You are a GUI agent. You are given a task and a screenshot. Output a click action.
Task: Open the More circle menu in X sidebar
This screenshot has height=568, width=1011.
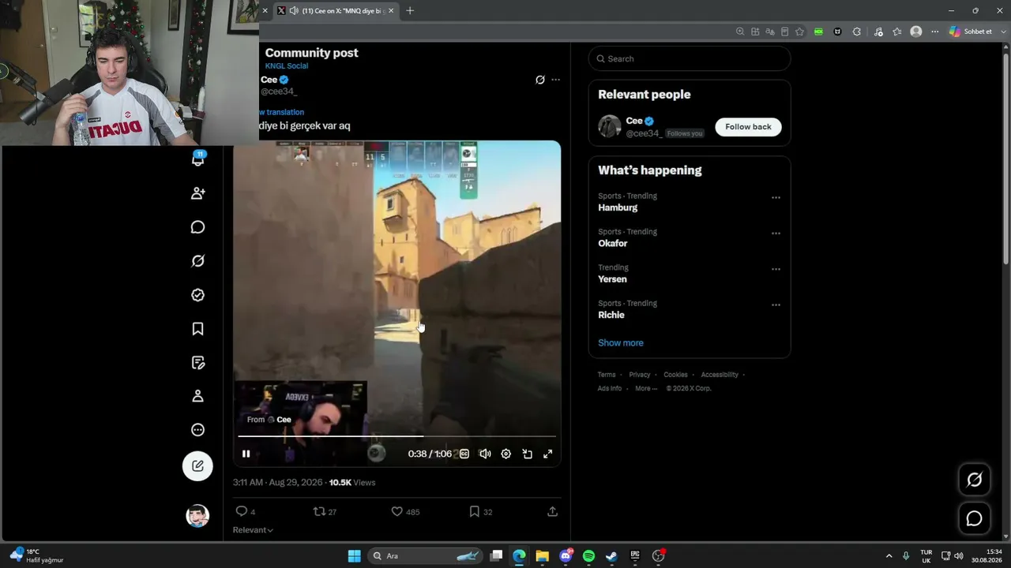(198, 430)
